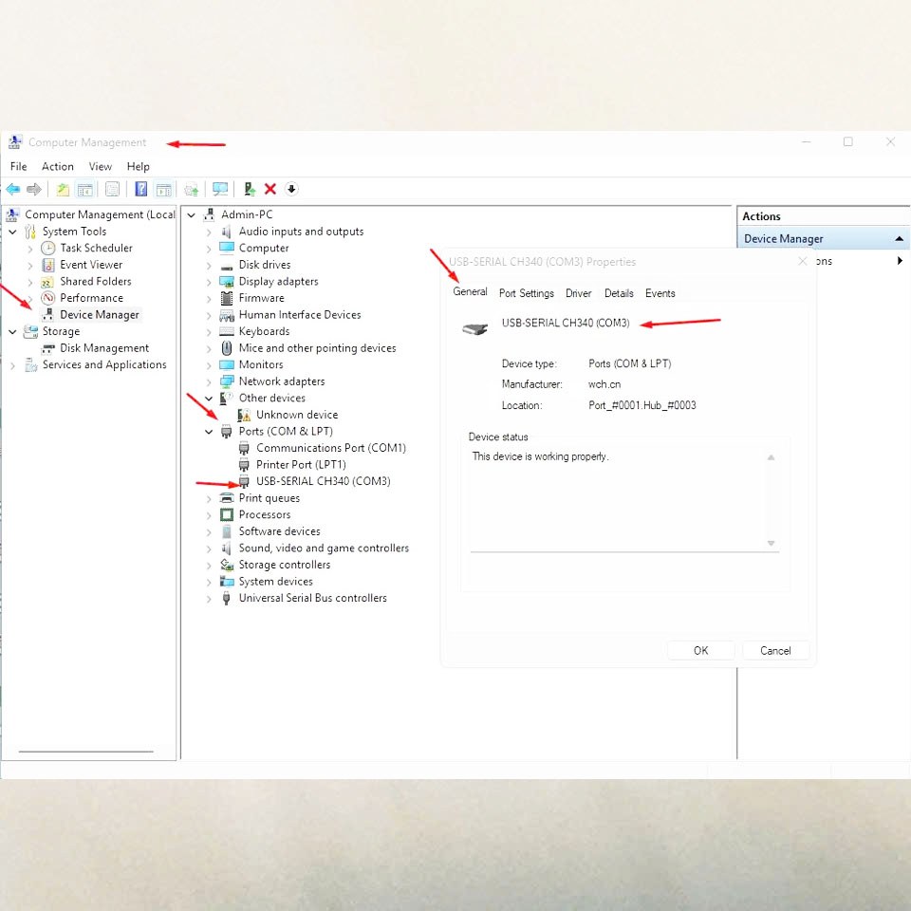Collapse the Admin-PC root node

[x=191, y=215]
